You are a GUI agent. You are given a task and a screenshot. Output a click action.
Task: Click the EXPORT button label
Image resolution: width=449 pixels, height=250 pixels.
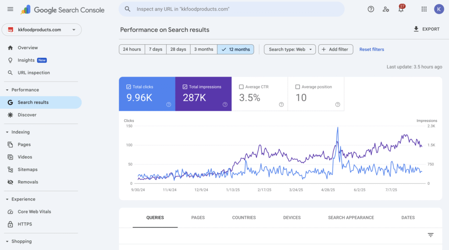click(x=431, y=29)
